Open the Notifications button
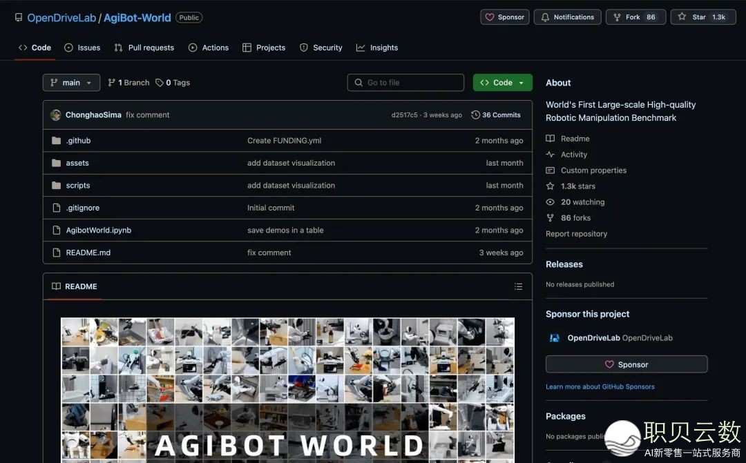 coord(568,17)
